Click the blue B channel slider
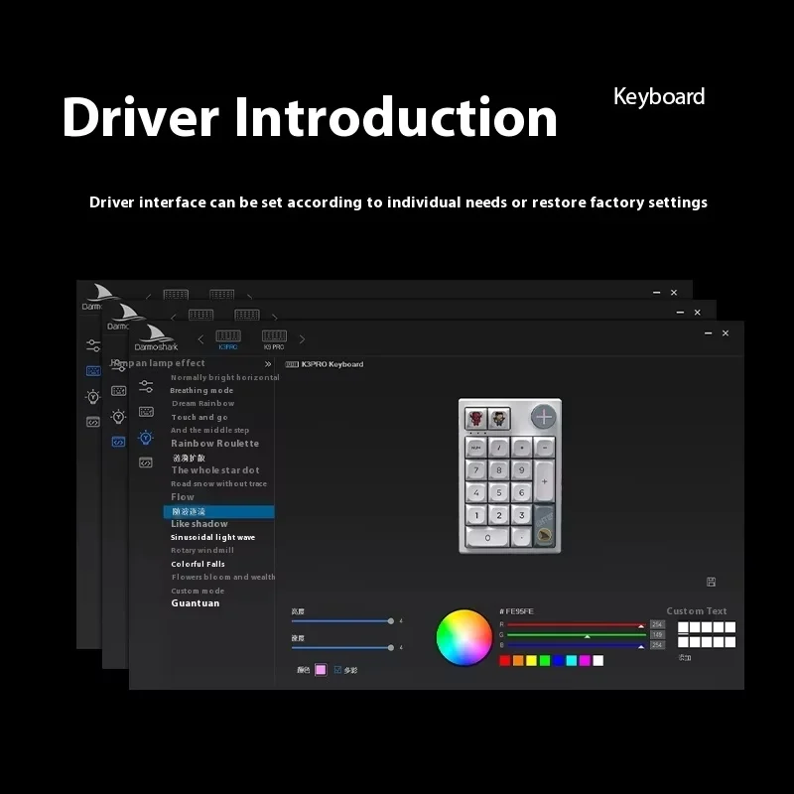794x794 pixels. pos(577,646)
